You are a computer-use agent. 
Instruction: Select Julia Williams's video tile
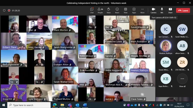click(x=39, y=93)
